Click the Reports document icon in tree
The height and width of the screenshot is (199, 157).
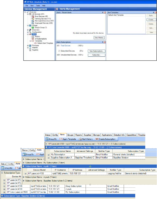(30, 48)
